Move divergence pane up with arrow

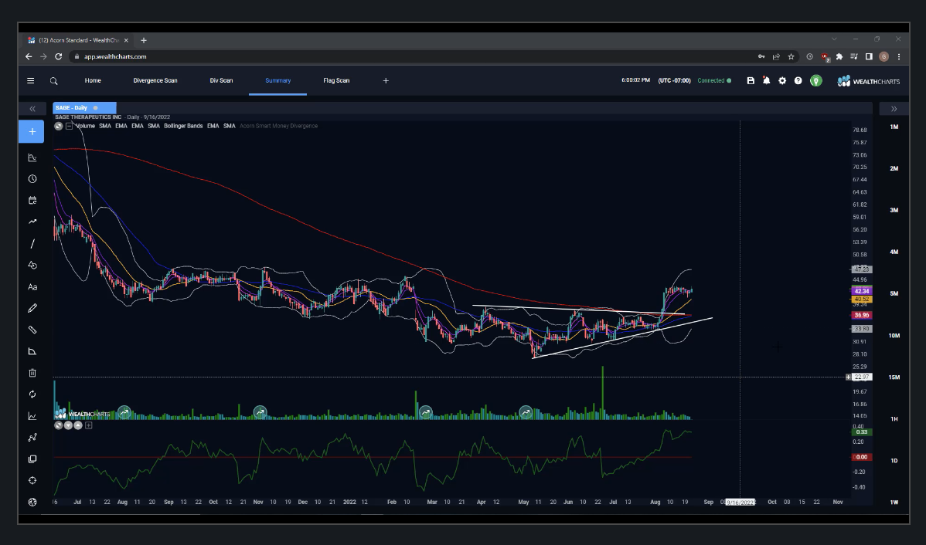pyautogui.click(x=78, y=425)
